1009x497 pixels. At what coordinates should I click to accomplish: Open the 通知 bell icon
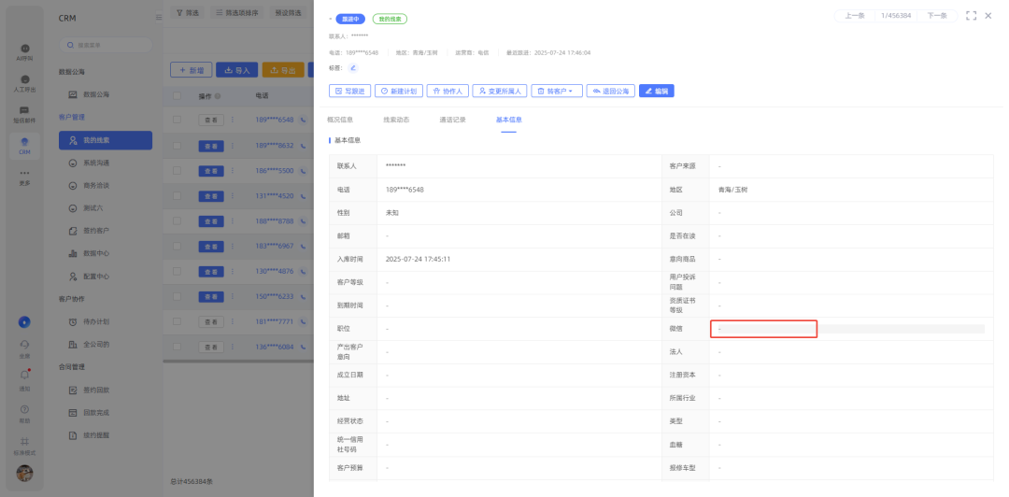24,379
